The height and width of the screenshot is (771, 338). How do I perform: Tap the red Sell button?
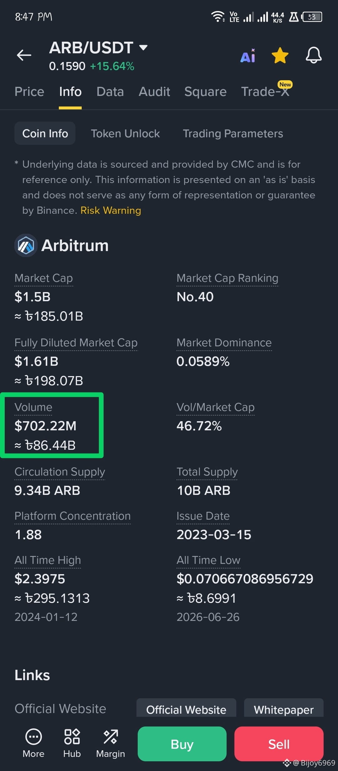click(x=279, y=744)
